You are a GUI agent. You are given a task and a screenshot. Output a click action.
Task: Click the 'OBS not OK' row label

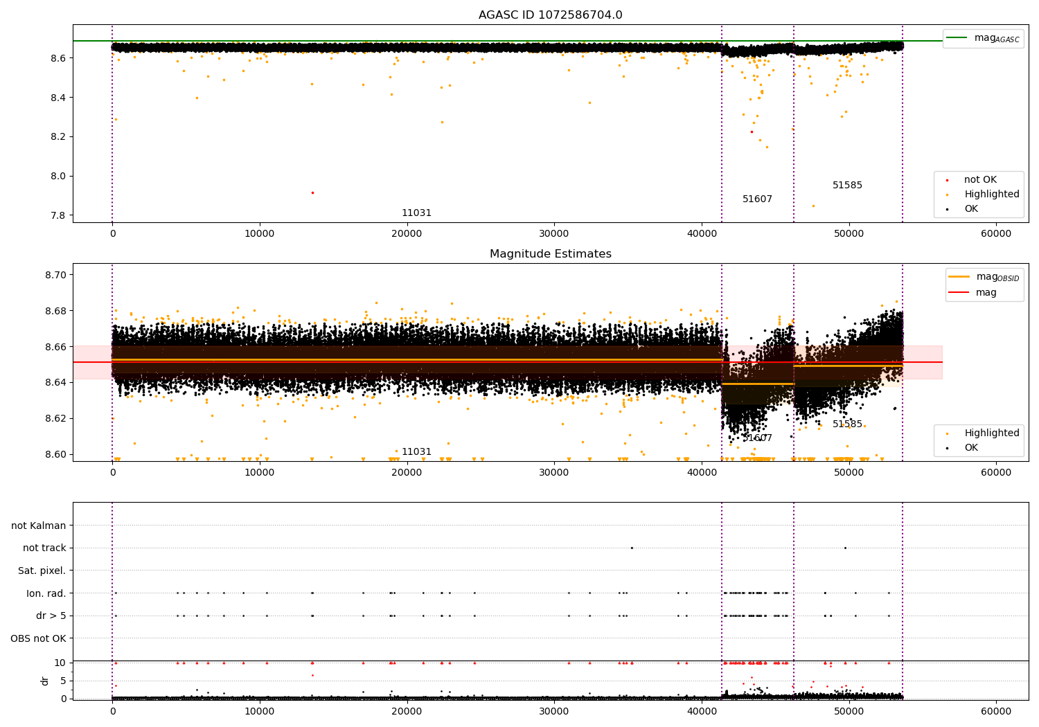pyautogui.click(x=39, y=639)
